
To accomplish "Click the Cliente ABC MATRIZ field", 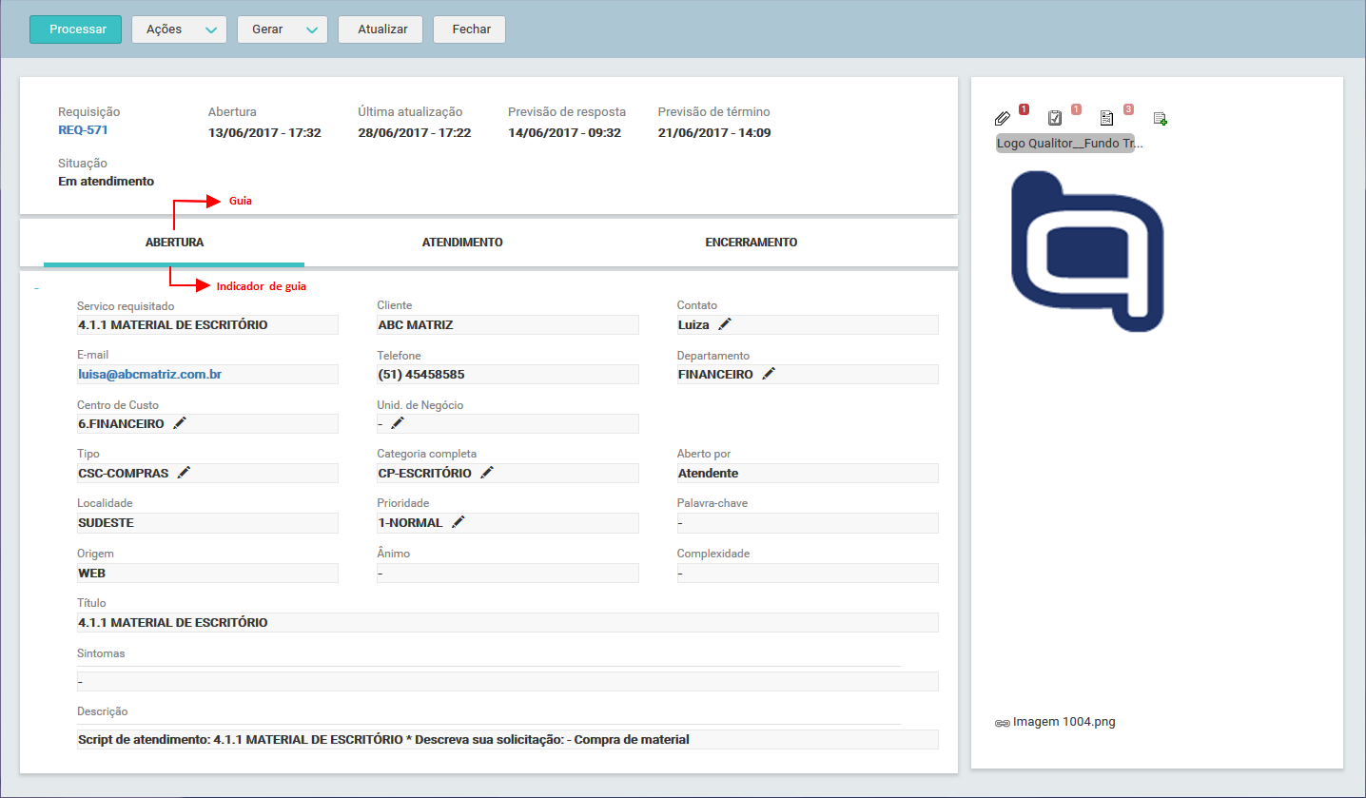I will [508, 325].
